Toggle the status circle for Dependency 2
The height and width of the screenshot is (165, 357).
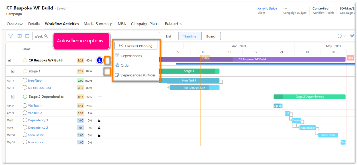25,128
